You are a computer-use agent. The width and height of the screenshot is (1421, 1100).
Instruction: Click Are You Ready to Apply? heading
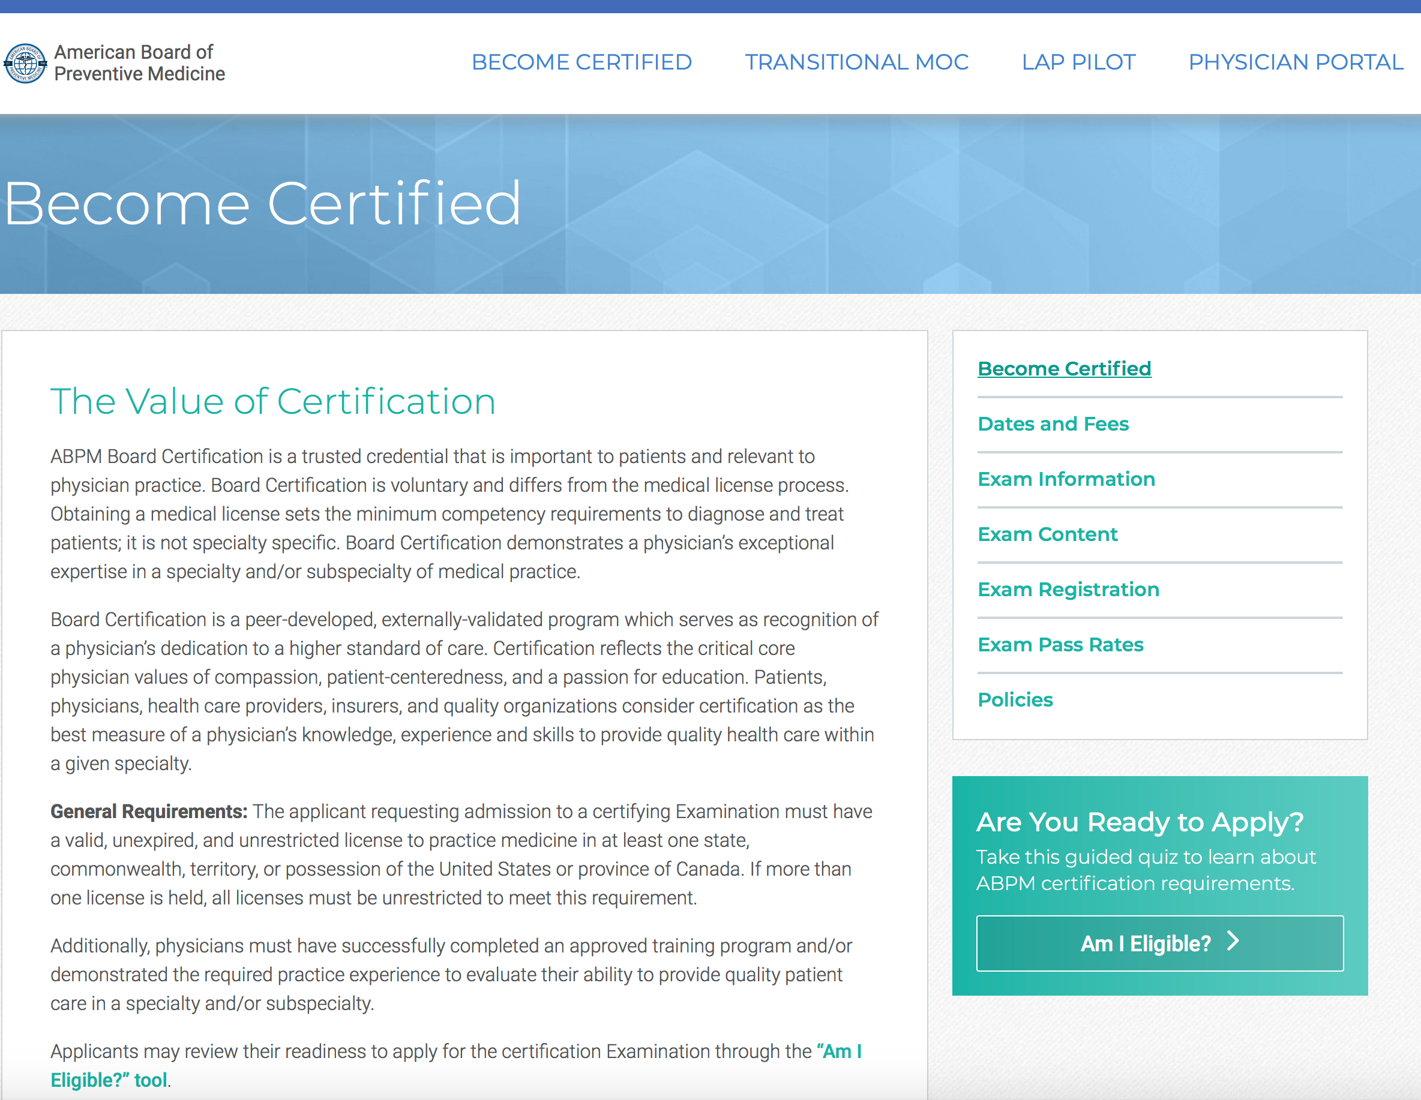click(x=1140, y=822)
